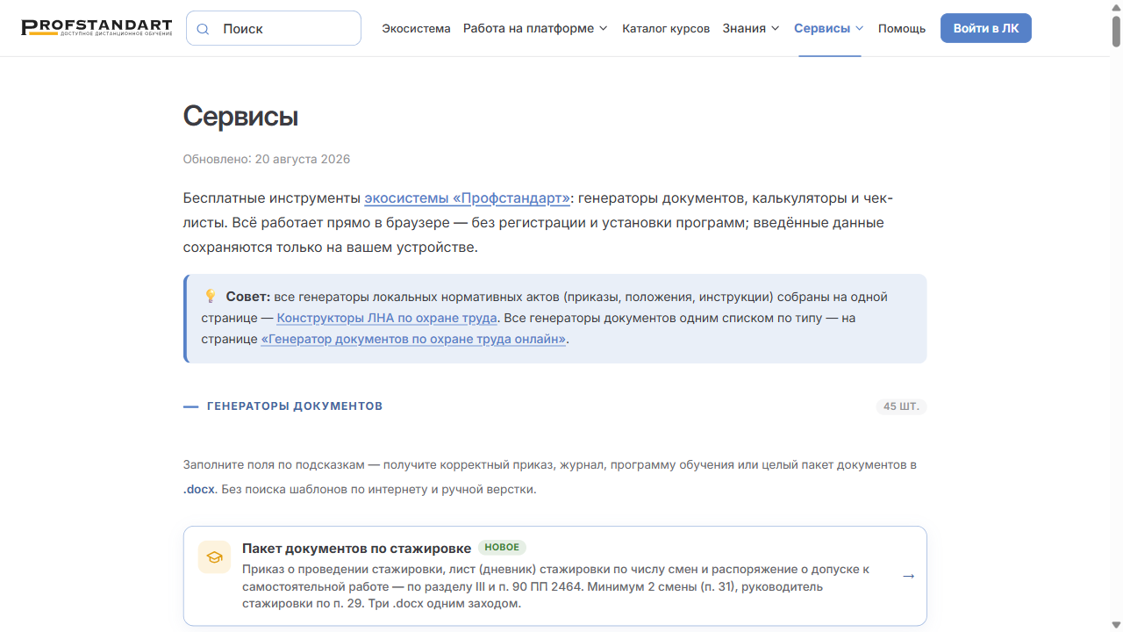Expand the Знания dropdown menu

[x=751, y=28]
